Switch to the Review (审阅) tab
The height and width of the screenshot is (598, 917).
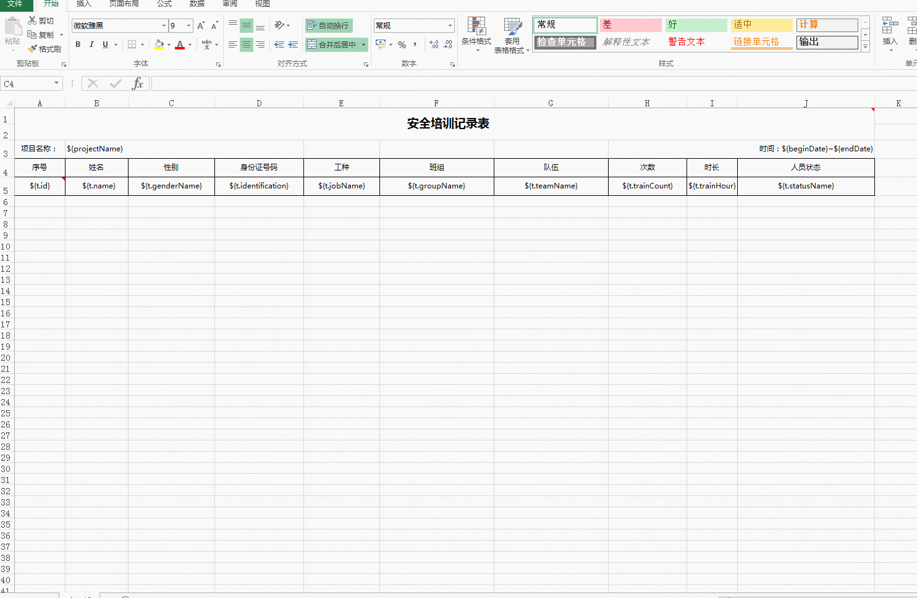tap(230, 4)
